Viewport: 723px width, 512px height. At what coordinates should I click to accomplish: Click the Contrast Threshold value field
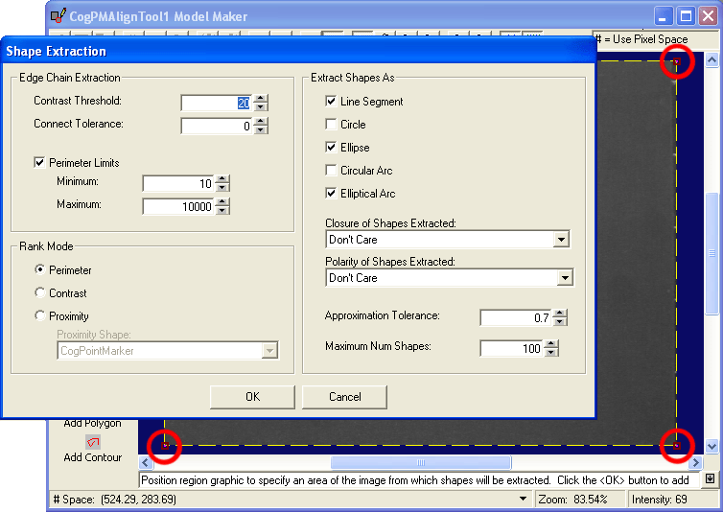point(217,103)
